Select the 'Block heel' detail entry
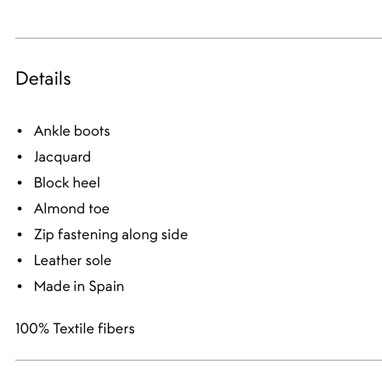Viewport: 382px width, 382px height. click(67, 183)
